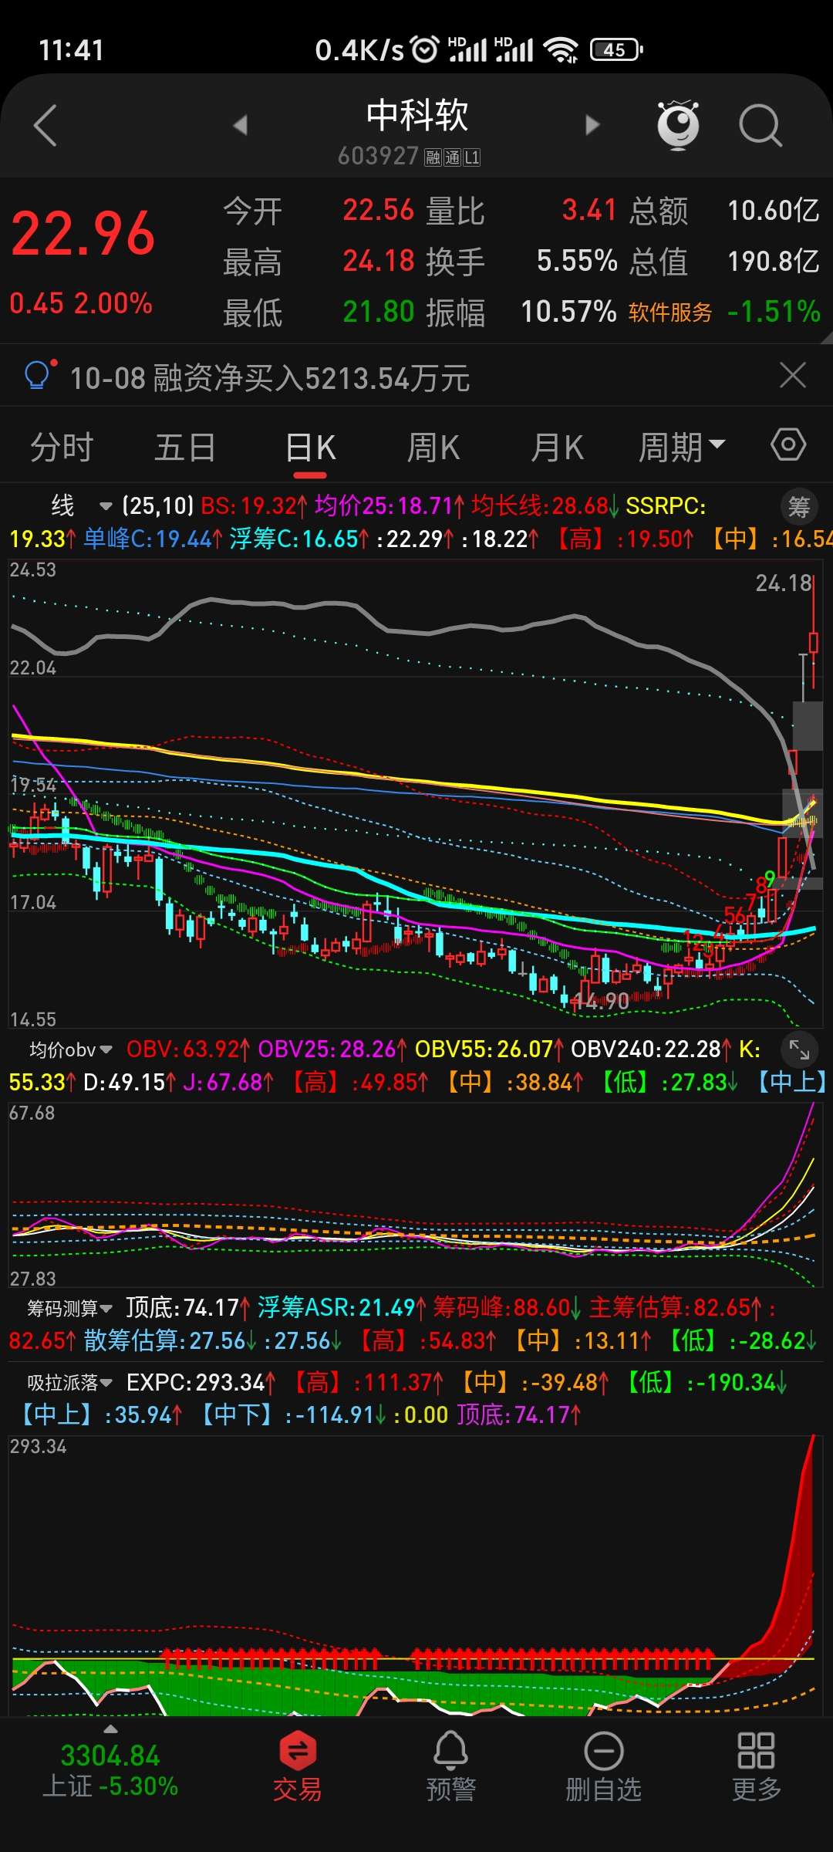Tap the 24.18 high label on chart
Screen dimensions: 833x1852
784,583
